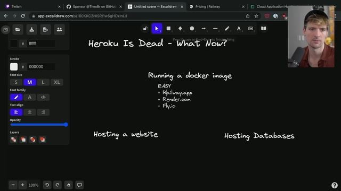Redo the last action
The image size is (341, 191).
58,185
